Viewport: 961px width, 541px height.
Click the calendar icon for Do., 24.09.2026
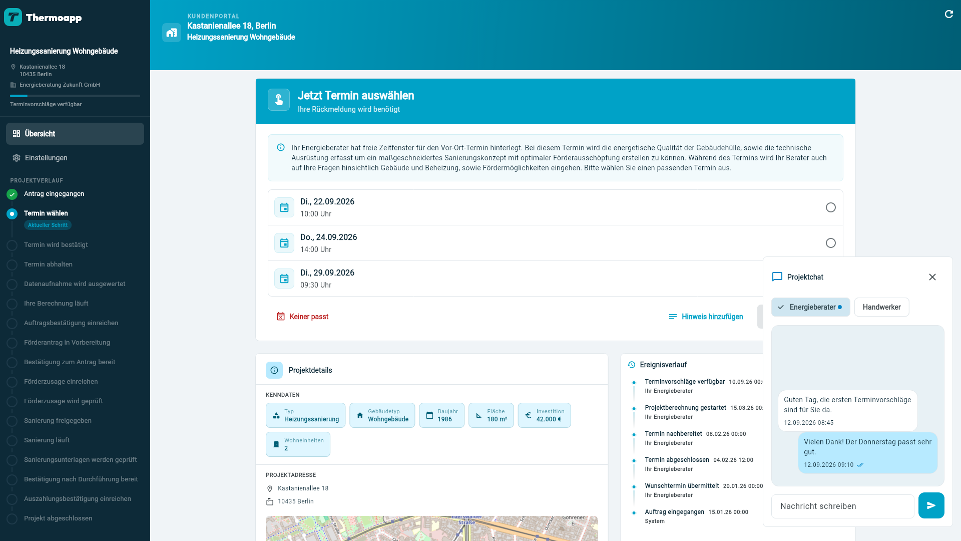tap(284, 243)
